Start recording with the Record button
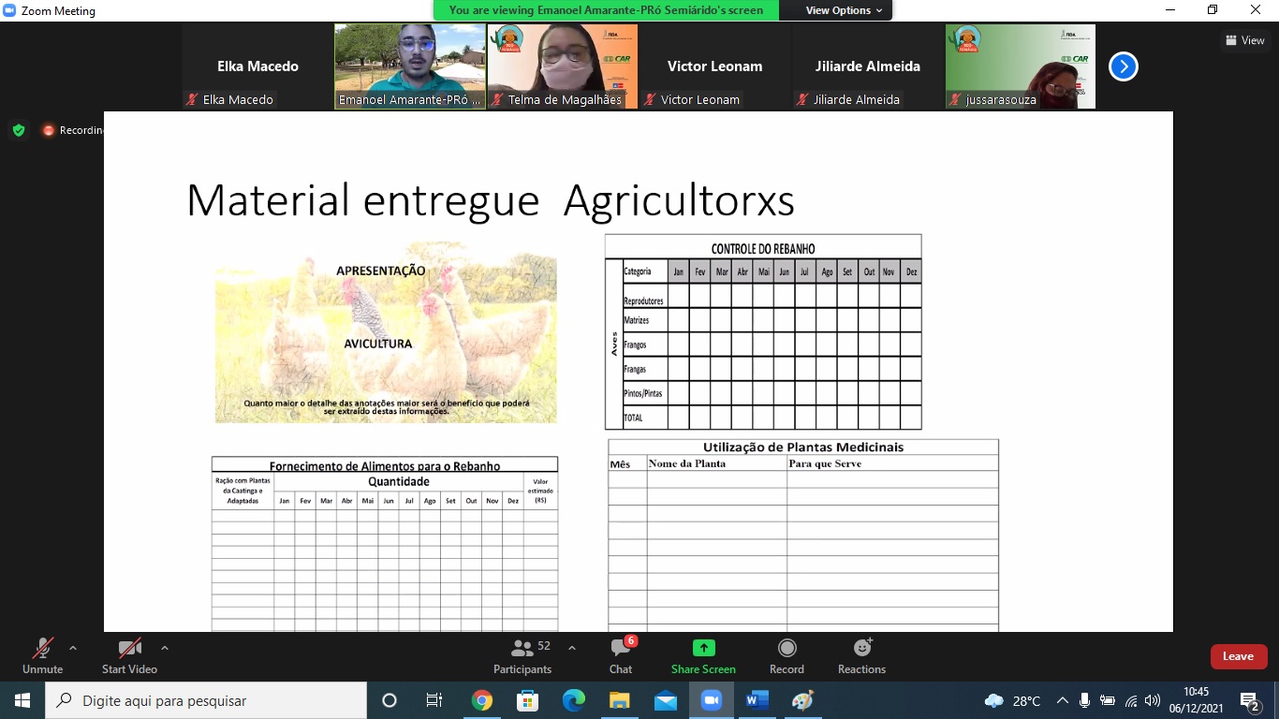1279x719 pixels. click(787, 655)
